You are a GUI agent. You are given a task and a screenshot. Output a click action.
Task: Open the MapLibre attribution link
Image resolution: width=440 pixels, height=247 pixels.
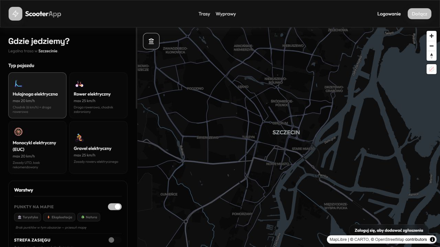click(x=338, y=239)
